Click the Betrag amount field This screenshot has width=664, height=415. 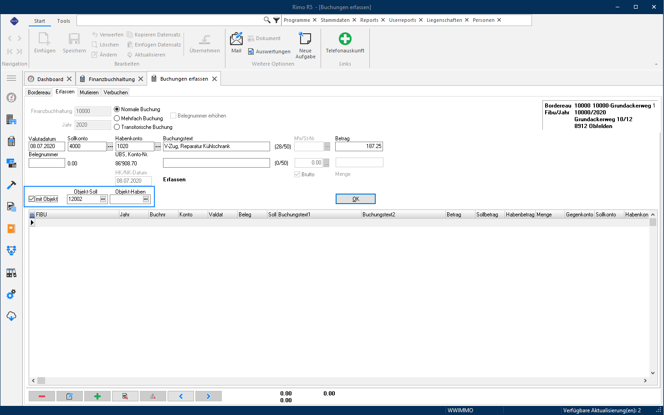pos(359,147)
